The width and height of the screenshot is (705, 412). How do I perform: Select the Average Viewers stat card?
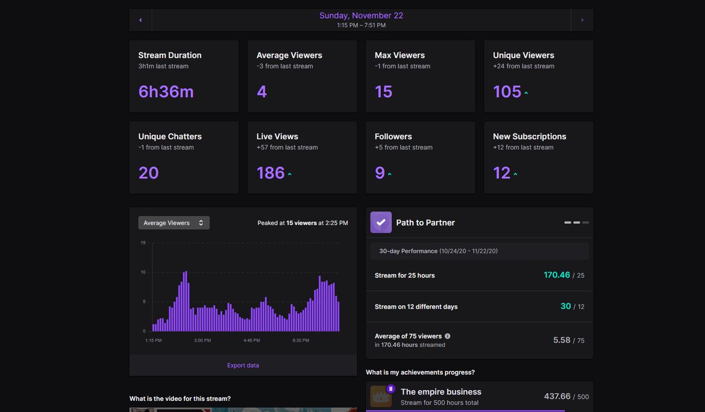[302, 76]
